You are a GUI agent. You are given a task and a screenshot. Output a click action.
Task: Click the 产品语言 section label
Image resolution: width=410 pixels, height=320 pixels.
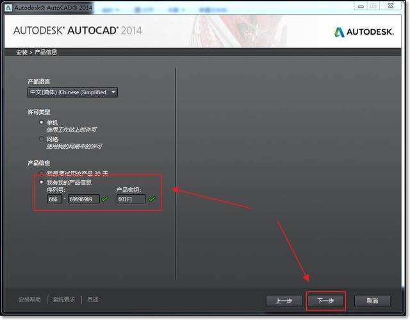(38, 81)
